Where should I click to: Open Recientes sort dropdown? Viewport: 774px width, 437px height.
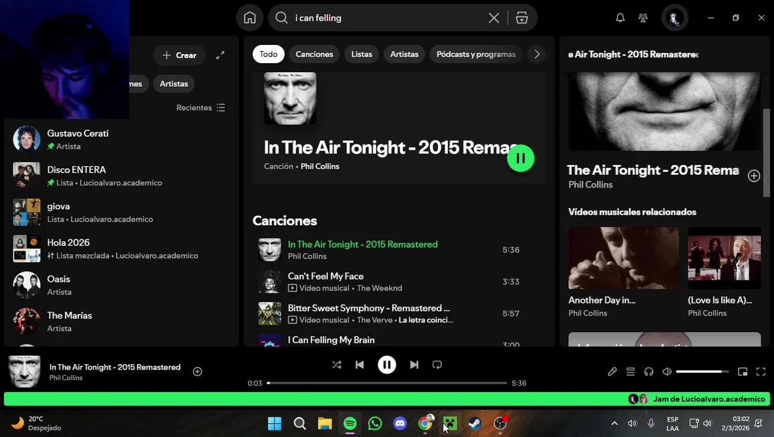201,107
